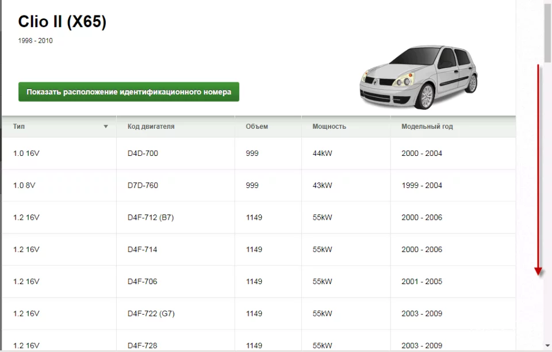The image size is (552, 352).
Task: Select engine code D4F-728
Action: (142, 345)
